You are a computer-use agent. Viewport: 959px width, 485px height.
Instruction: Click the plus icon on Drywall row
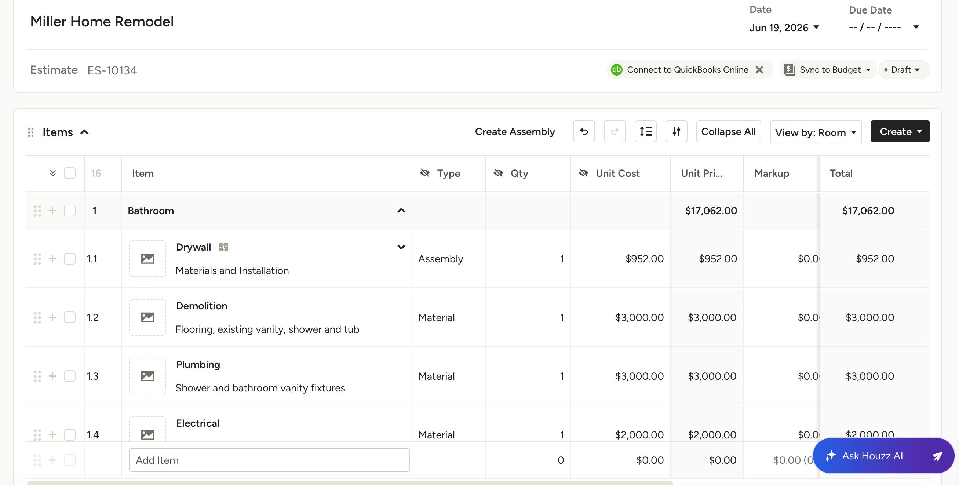52,259
